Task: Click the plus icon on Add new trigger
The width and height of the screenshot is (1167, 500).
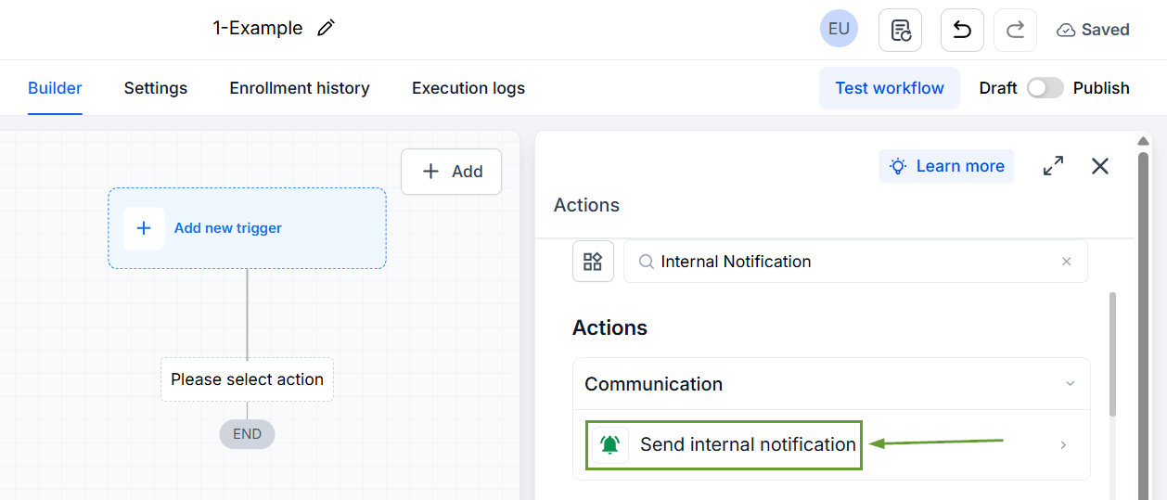Action: point(144,228)
